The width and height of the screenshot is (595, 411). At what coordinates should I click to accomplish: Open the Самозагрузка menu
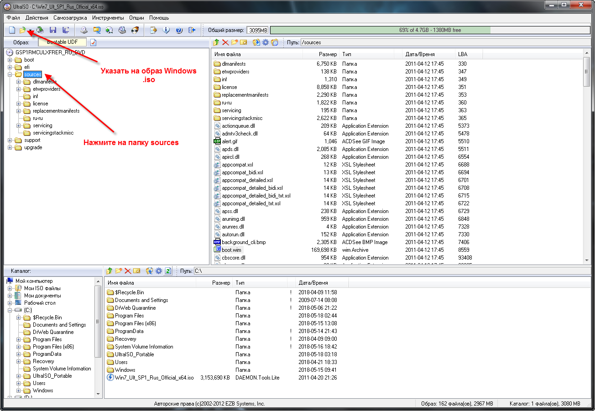pos(70,18)
